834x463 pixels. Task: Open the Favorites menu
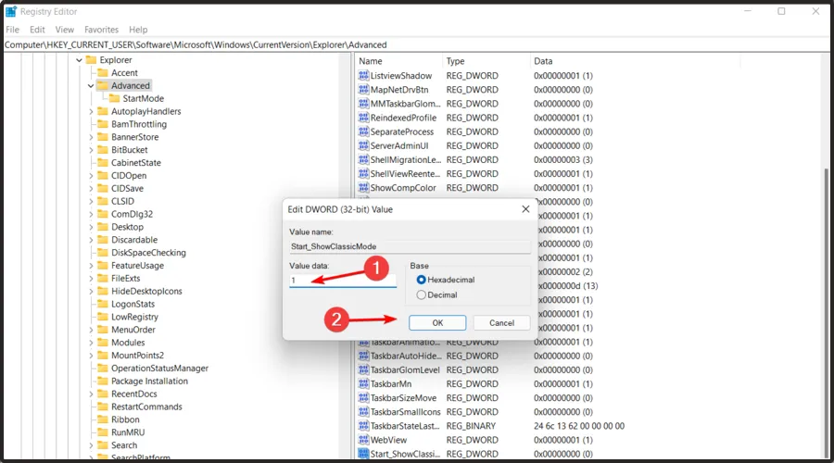101,30
